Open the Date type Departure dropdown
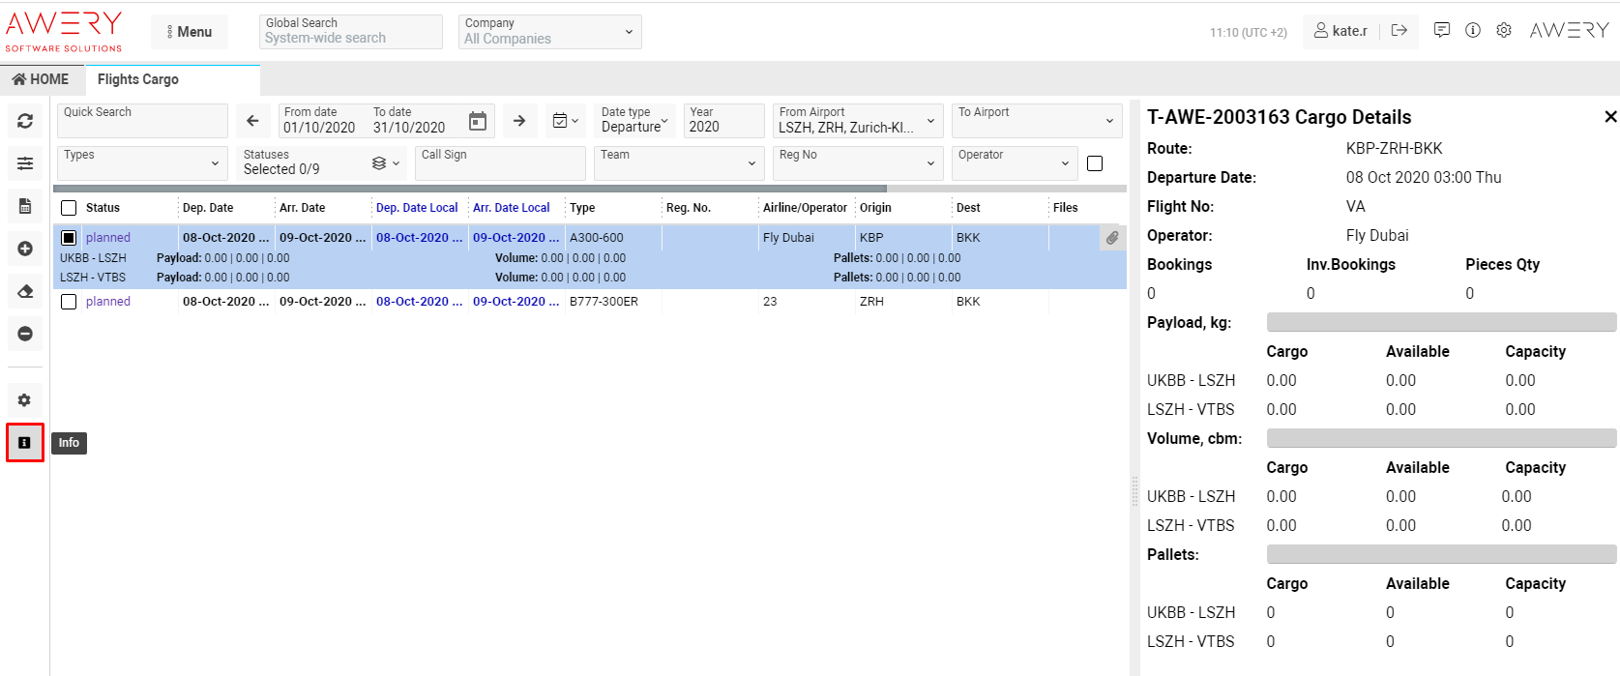The height and width of the screenshot is (676, 1620). pos(633,121)
